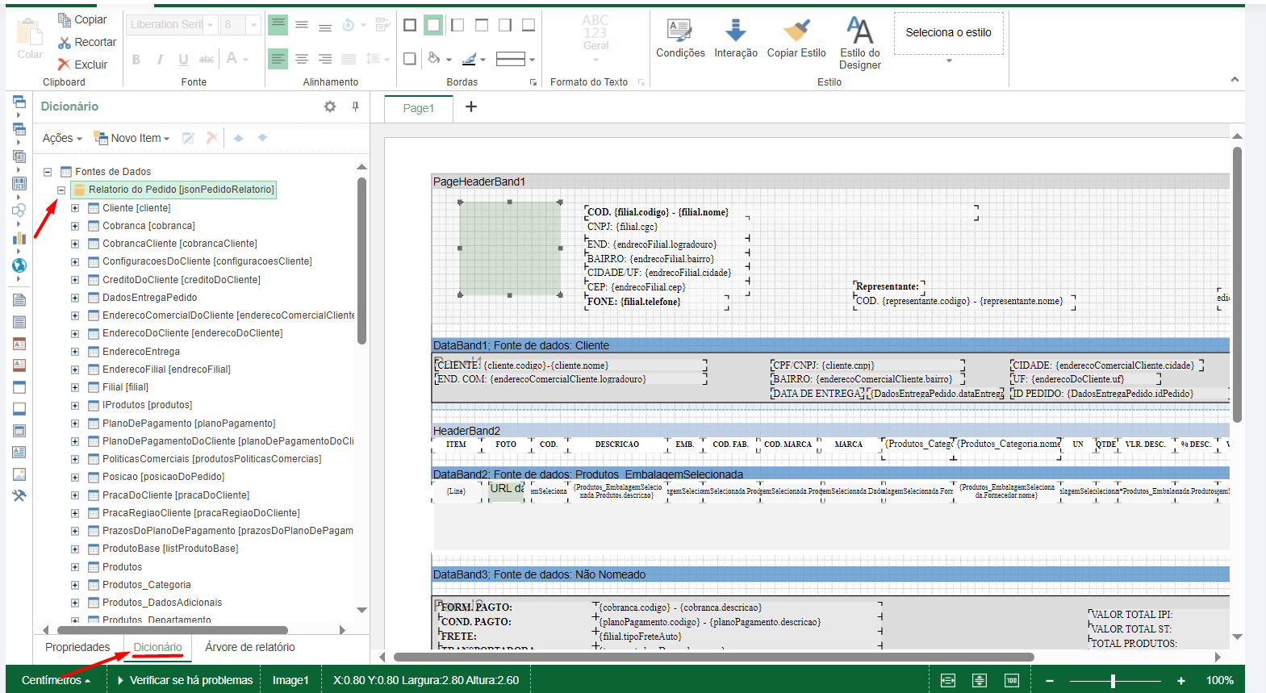Click the Recortar scissors icon
Screen dimensions: 1266x693
[65, 42]
